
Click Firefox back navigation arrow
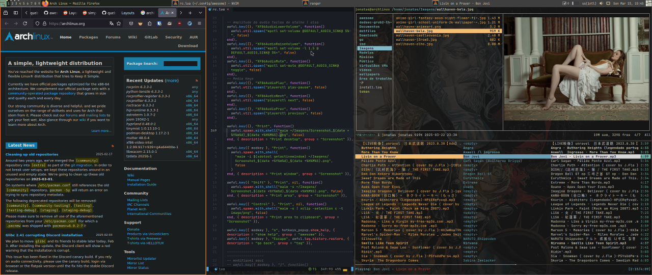[7, 23]
